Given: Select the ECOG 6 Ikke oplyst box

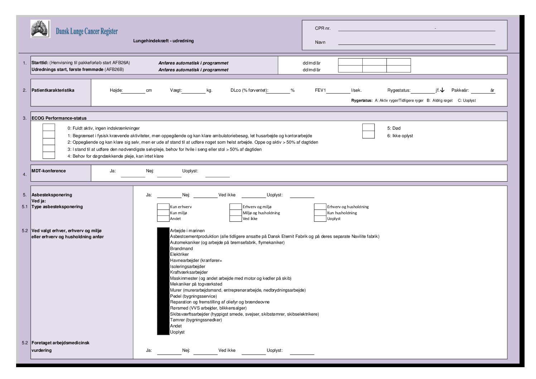Looking at the screenshot, I should point(368,135).
